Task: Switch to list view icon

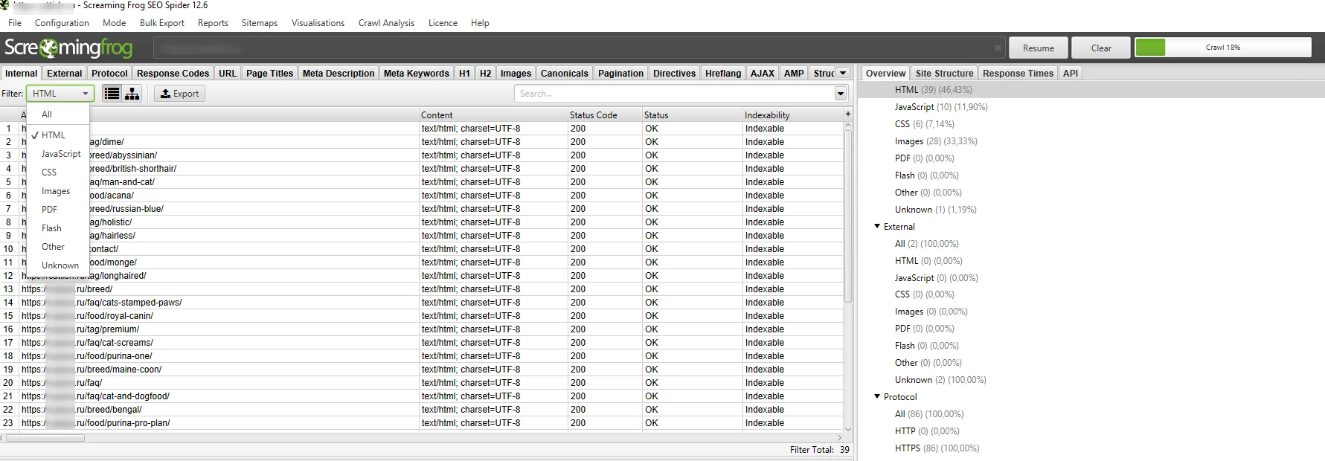Action: (112, 94)
